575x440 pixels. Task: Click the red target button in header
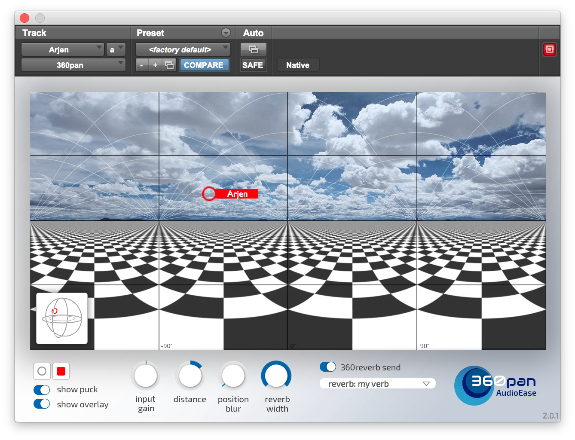(549, 49)
